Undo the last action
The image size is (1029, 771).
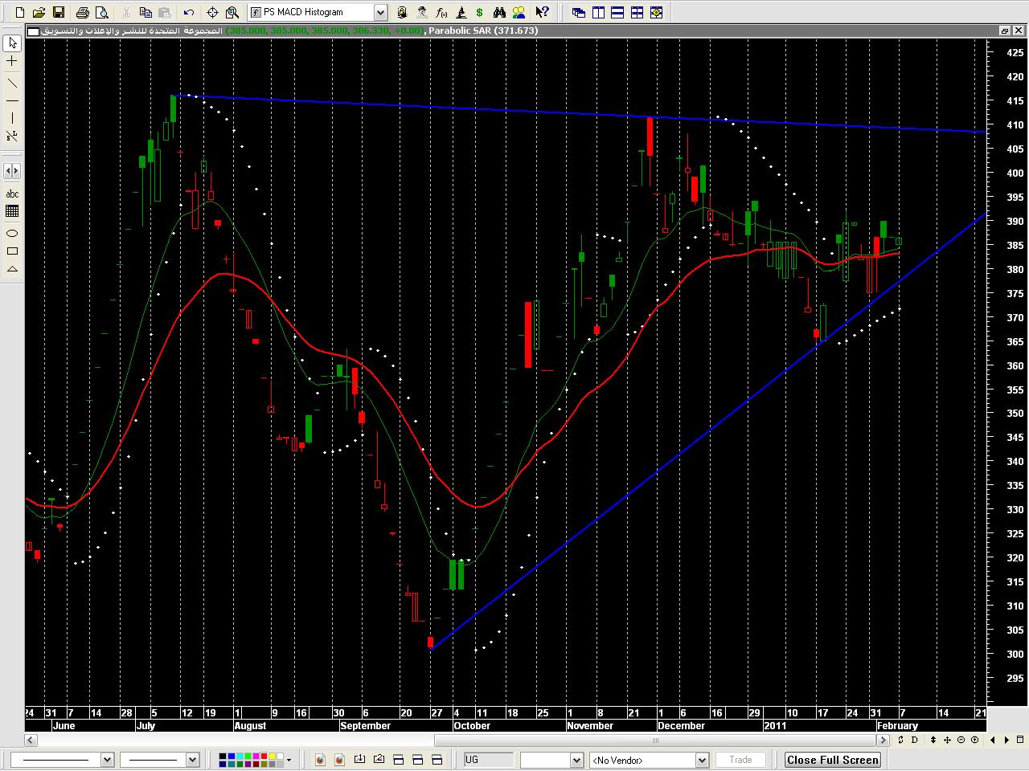click(x=189, y=12)
